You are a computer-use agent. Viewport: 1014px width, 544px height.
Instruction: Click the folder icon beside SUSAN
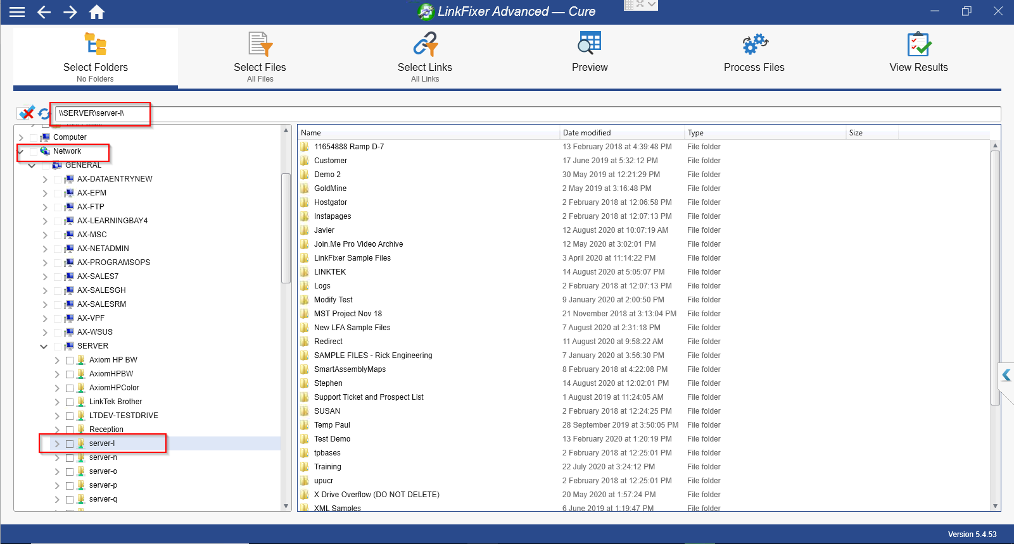[x=305, y=411]
